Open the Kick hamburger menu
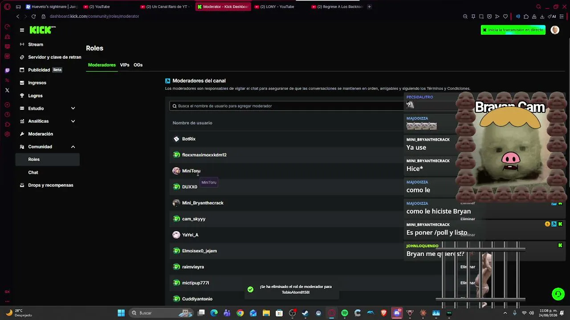The image size is (570, 320). point(22,30)
